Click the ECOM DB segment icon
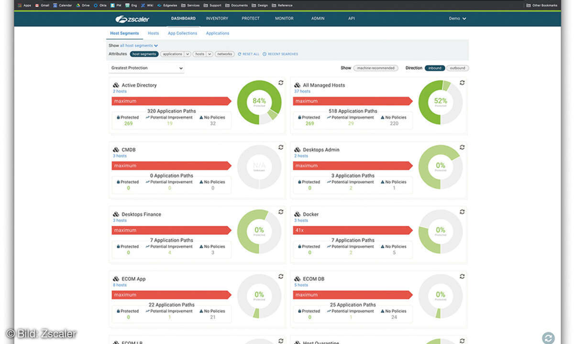 pyautogui.click(x=297, y=279)
